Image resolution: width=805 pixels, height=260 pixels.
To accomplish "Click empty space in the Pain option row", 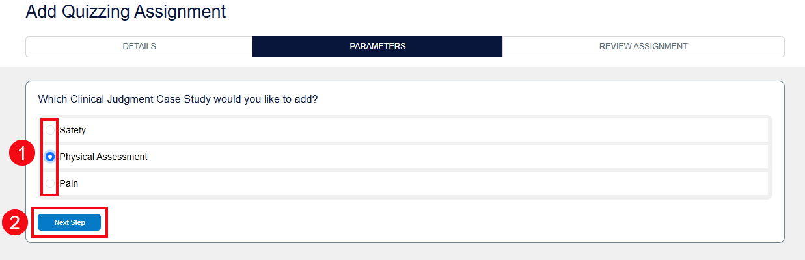I will pos(423,183).
